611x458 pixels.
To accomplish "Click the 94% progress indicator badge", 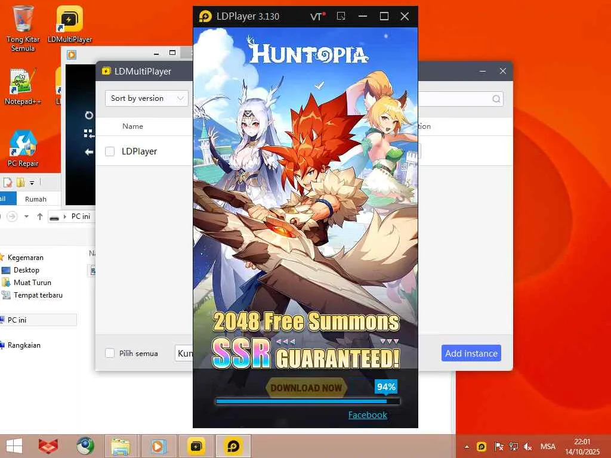I will pyautogui.click(x=386, y=386).
